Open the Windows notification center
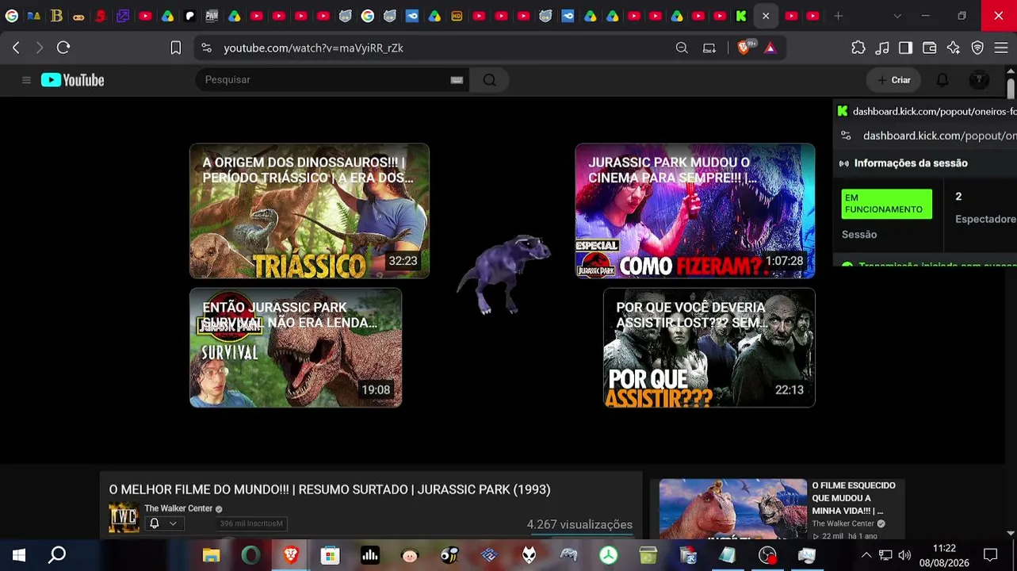1017x571 pixels. [990, 555]
